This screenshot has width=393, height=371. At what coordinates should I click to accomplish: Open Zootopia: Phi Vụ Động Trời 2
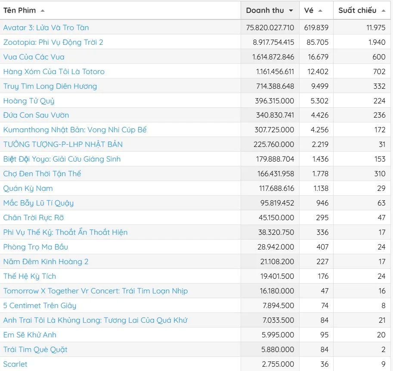coord(53,42)
